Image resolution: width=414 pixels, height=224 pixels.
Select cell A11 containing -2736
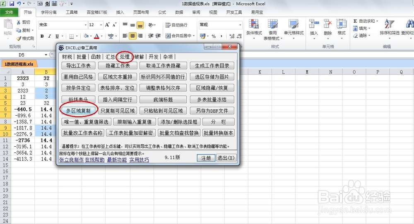click(23, 140)
